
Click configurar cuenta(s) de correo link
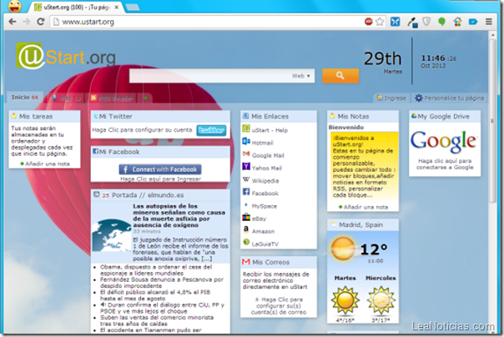coord(279,306)
